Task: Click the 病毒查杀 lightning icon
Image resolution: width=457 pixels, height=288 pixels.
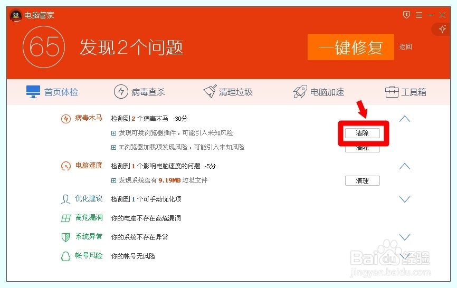Action: [x=121, y=91]
